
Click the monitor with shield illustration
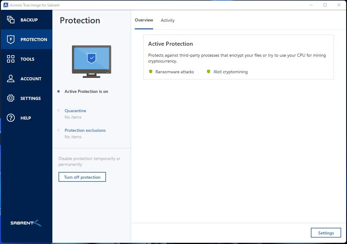tap(91, 61)
